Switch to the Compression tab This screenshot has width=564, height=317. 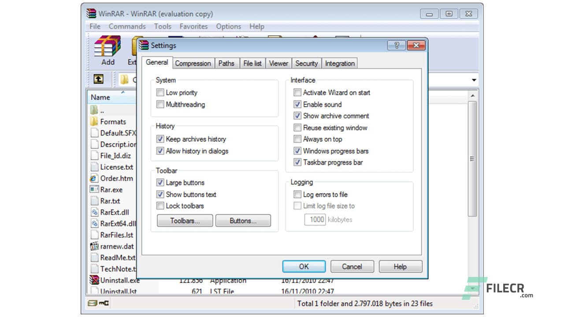click(x=193, y=63)
